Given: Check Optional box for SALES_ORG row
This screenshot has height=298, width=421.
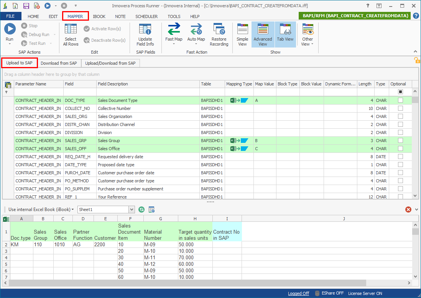Looking at the screenshot, I should 400,116.
